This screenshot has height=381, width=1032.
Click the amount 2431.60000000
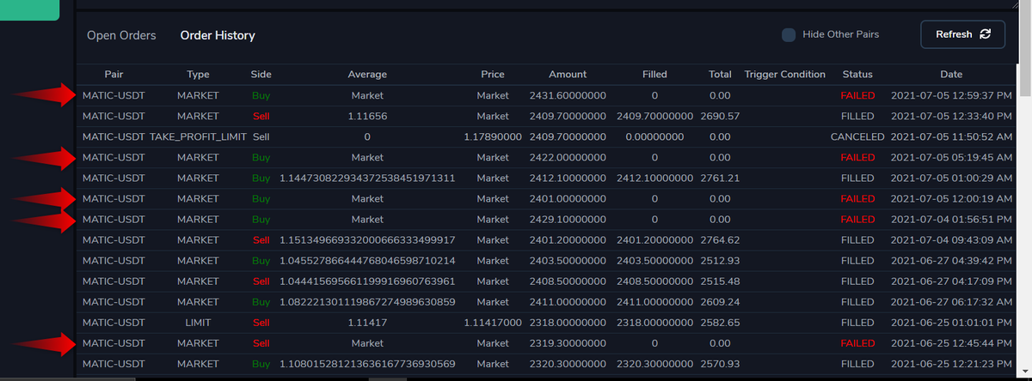[x=568, y=95]
